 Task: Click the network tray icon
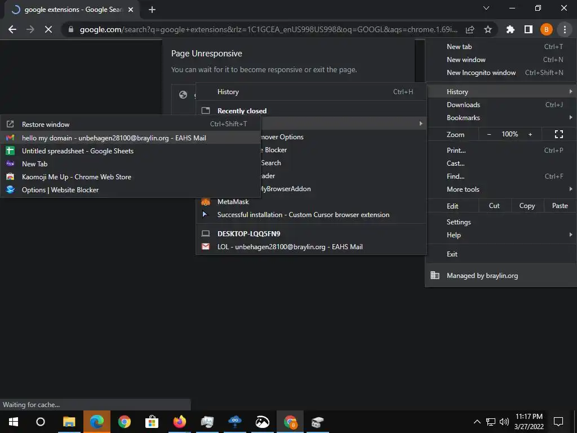point(491,422)
